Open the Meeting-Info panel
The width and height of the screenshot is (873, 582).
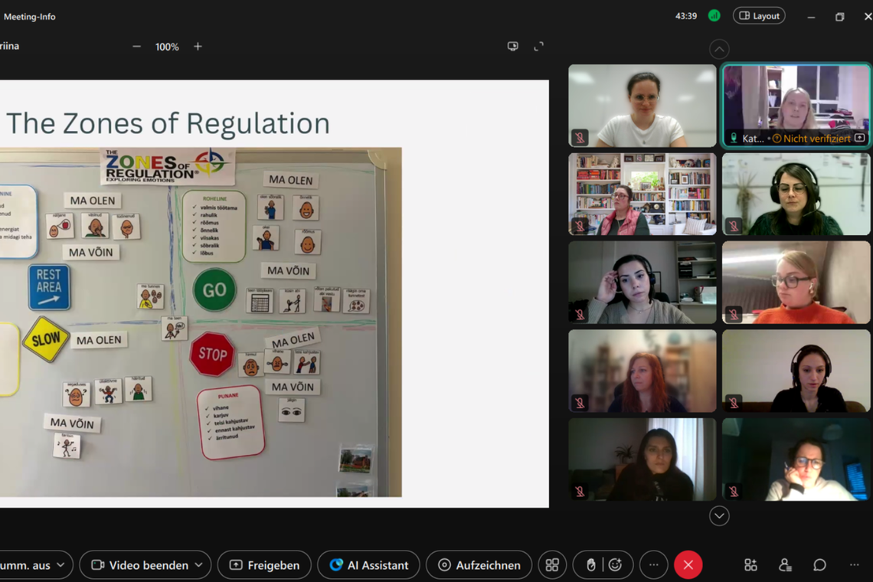point(29,17)
